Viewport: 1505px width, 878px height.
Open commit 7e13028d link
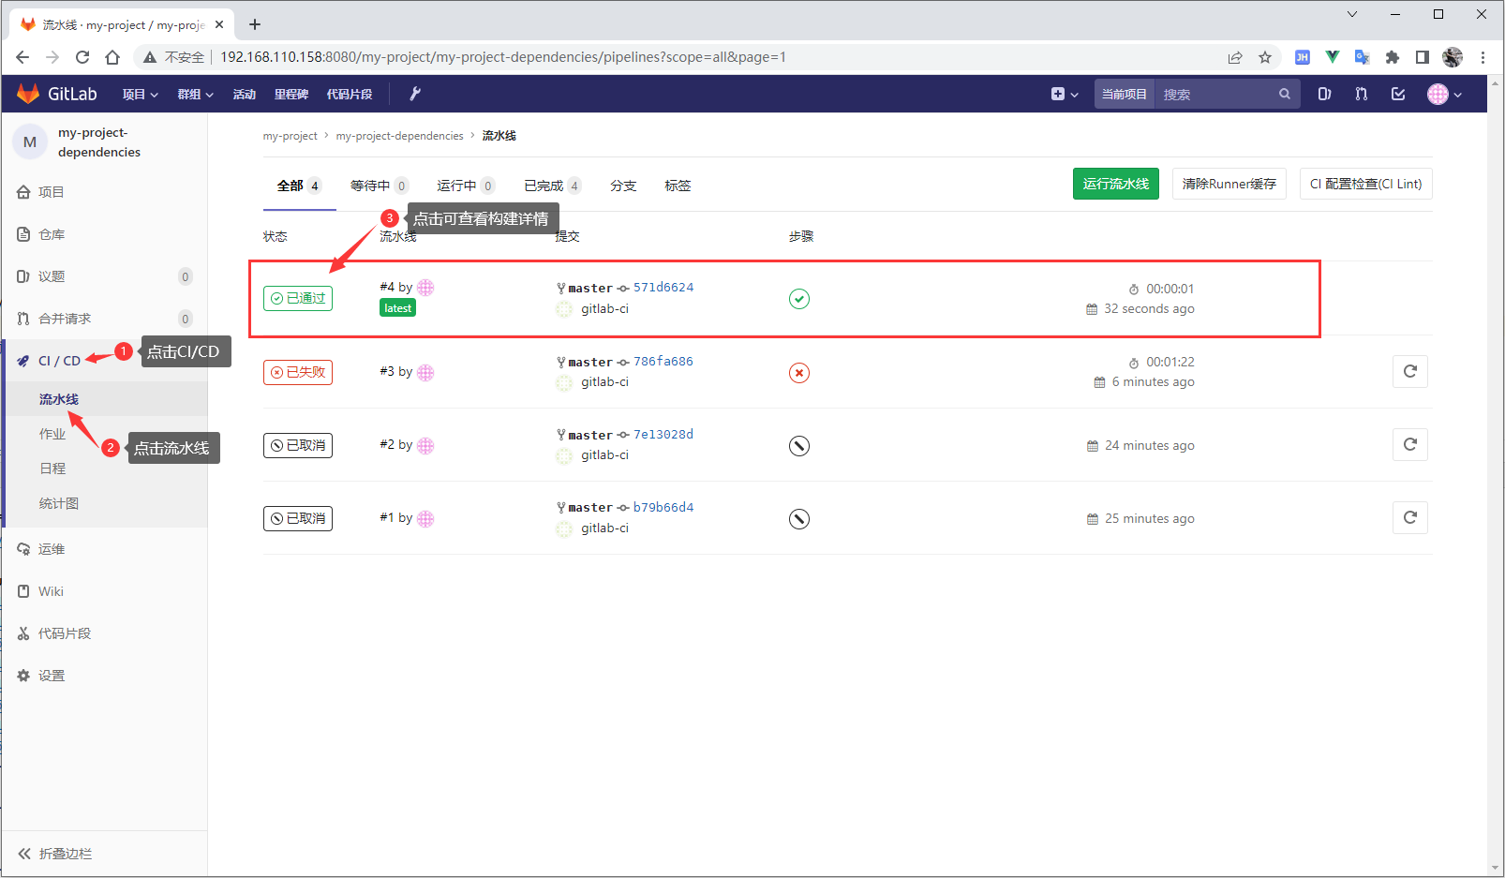click(x=663, y=435)
